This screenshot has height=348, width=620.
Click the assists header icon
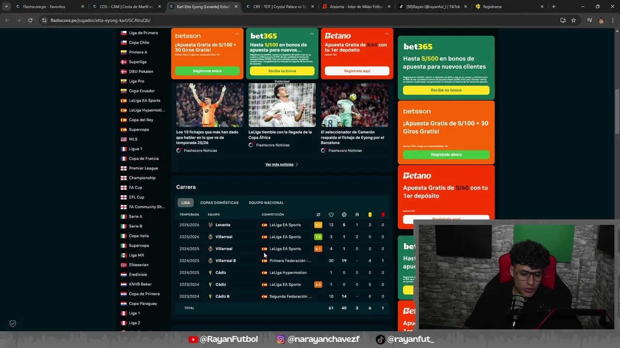[x=357, y=215]
